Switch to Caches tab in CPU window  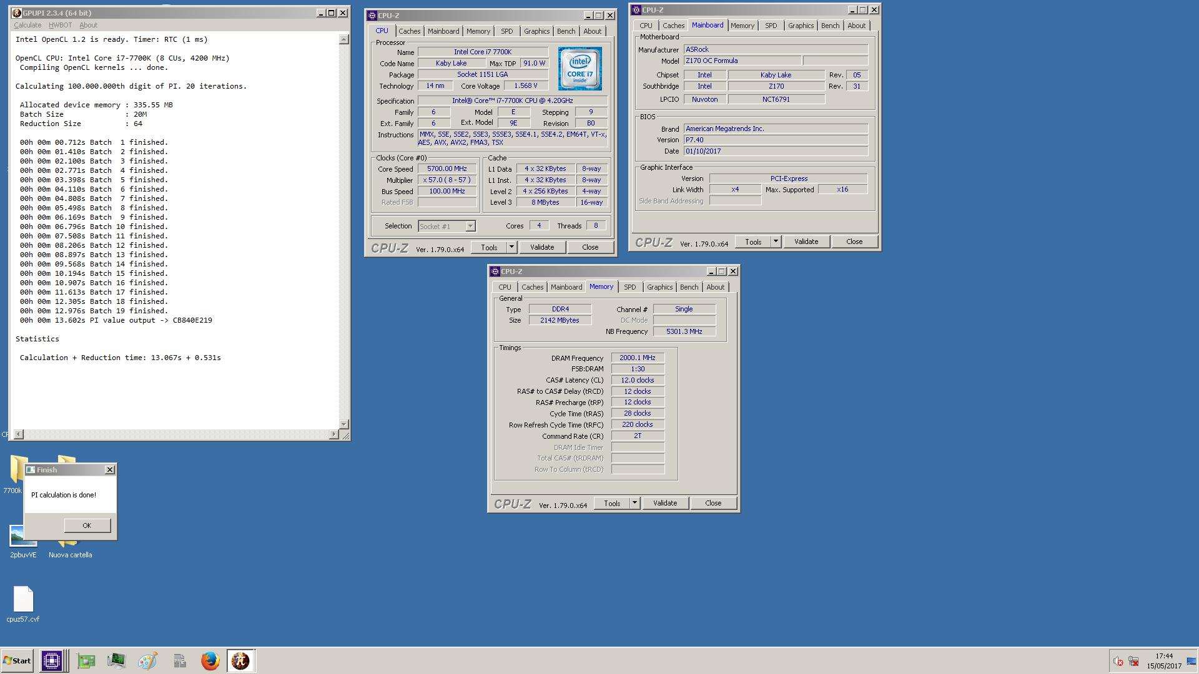point(410,31)
